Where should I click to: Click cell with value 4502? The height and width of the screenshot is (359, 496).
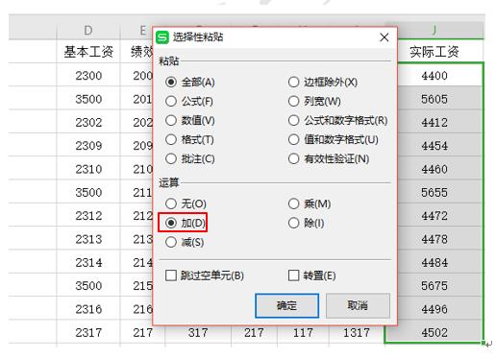click(434, 332)
